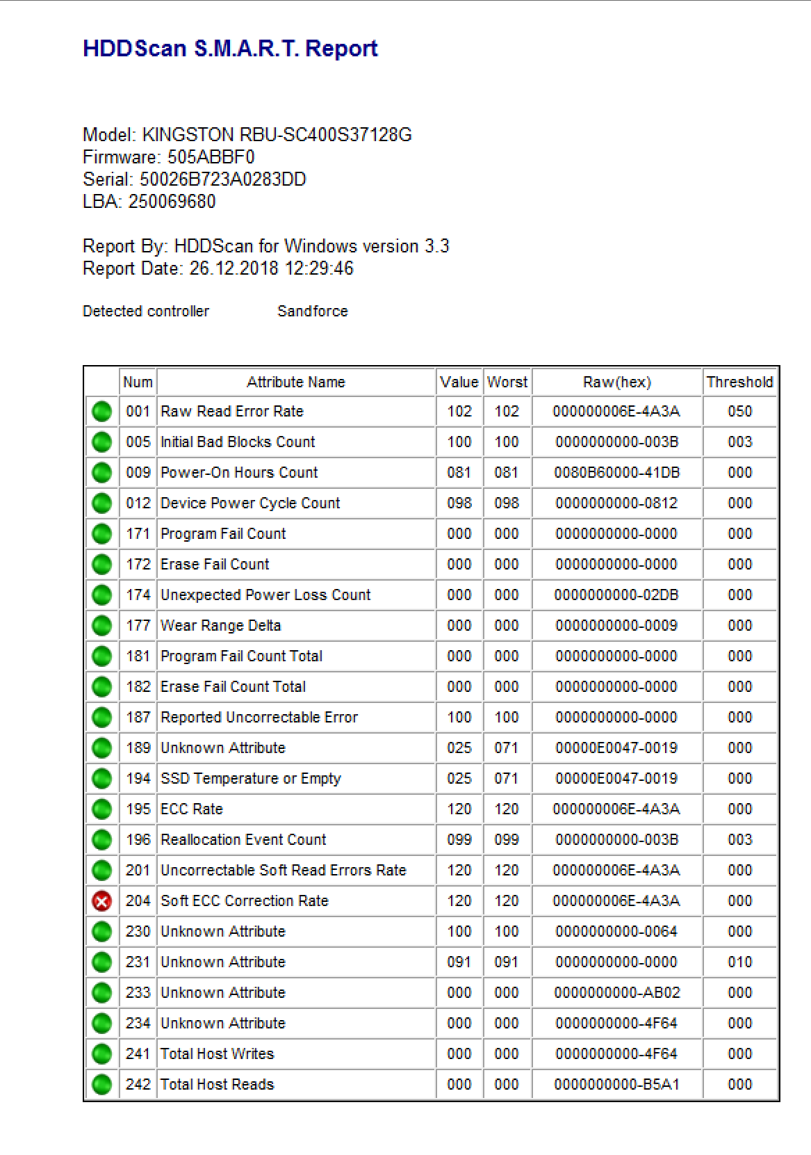Click raw value 0000000000-0064 in row 230
The image size is (811, 1155).
[617, 932]
